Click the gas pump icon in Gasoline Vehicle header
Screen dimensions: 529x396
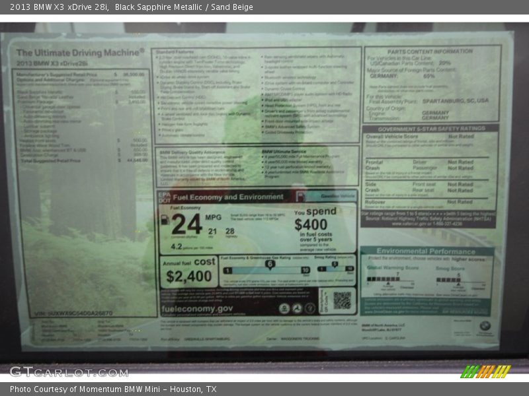point(300,197)
